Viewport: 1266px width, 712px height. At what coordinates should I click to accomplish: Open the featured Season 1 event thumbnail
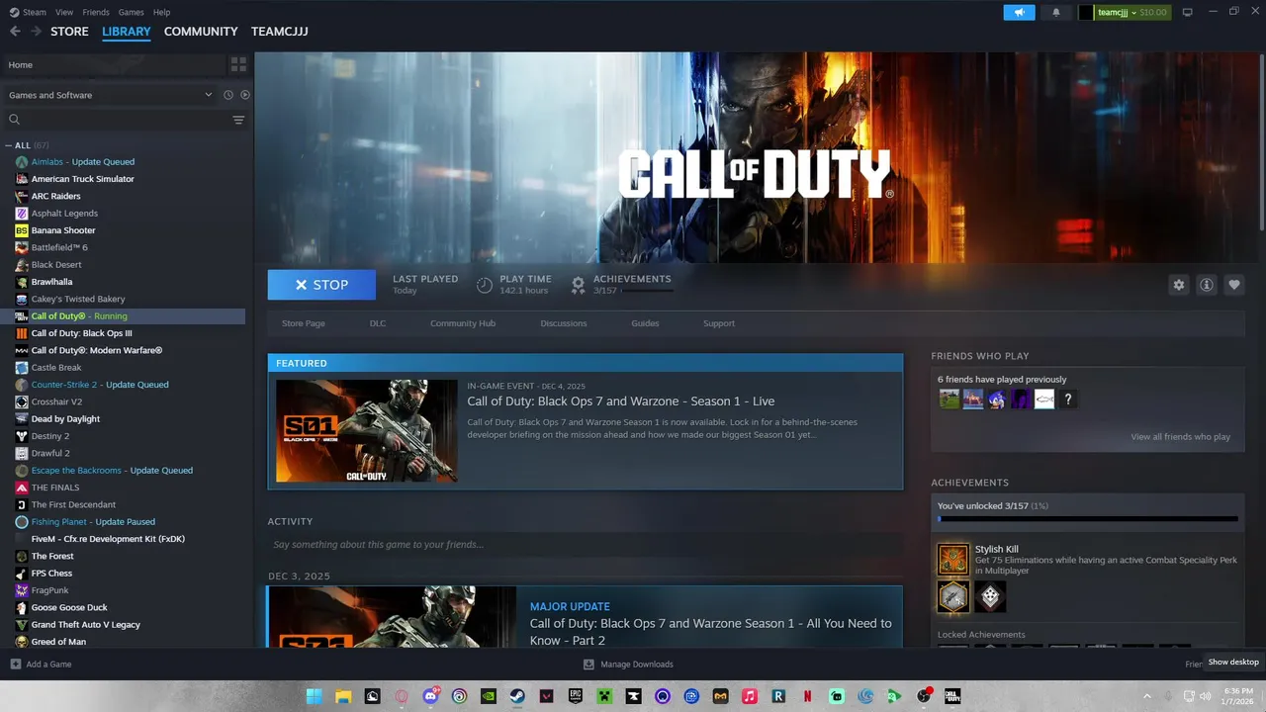[x=367, y=431]
